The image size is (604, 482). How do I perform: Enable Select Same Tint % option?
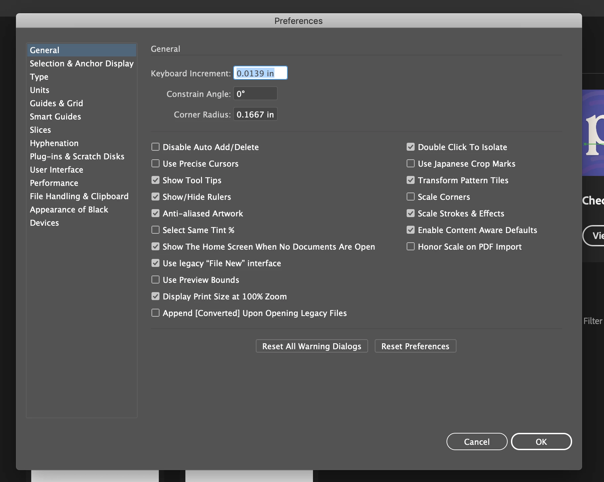[x=155, y=230]
